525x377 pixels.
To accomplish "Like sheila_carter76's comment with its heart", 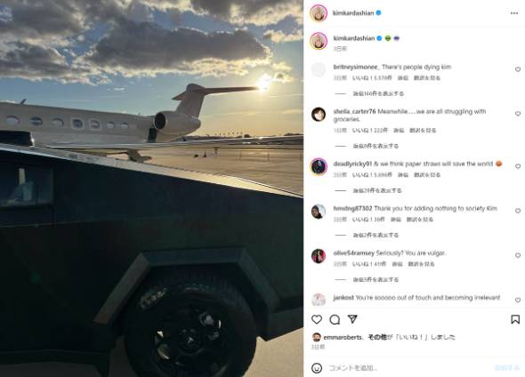I will point(518,114).
